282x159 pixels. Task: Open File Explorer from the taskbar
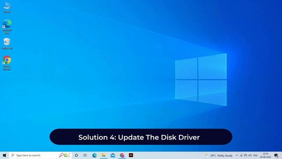(104, 155)
